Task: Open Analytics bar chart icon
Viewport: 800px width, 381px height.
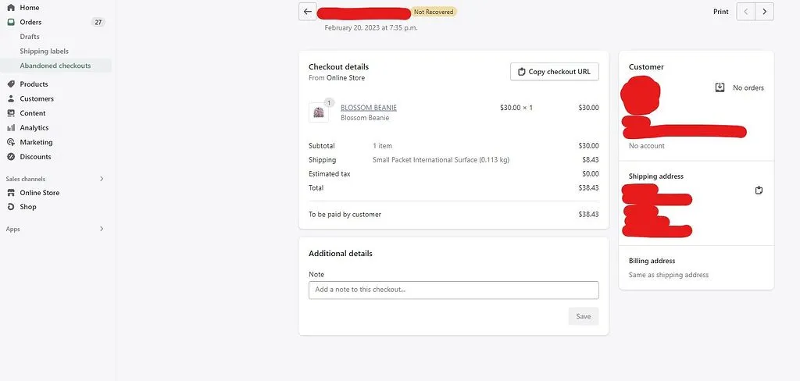Action: [11, 127]
